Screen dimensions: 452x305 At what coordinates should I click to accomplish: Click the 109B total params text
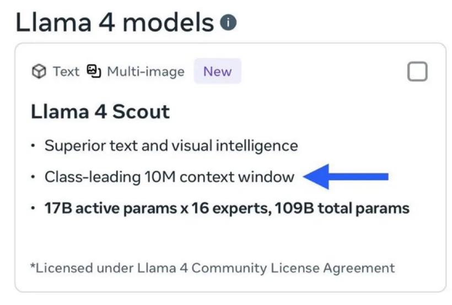[342, 208]
